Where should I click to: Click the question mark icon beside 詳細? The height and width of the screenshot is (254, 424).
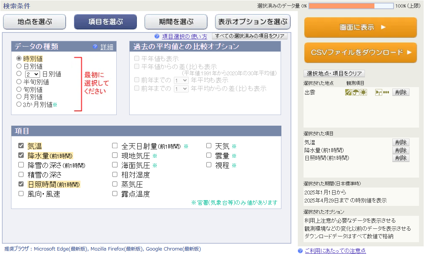tap(95, 47)
